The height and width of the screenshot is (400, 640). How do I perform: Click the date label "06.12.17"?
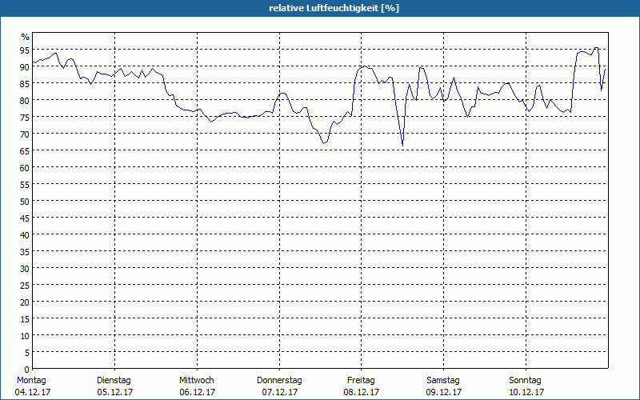coord(197,392)
